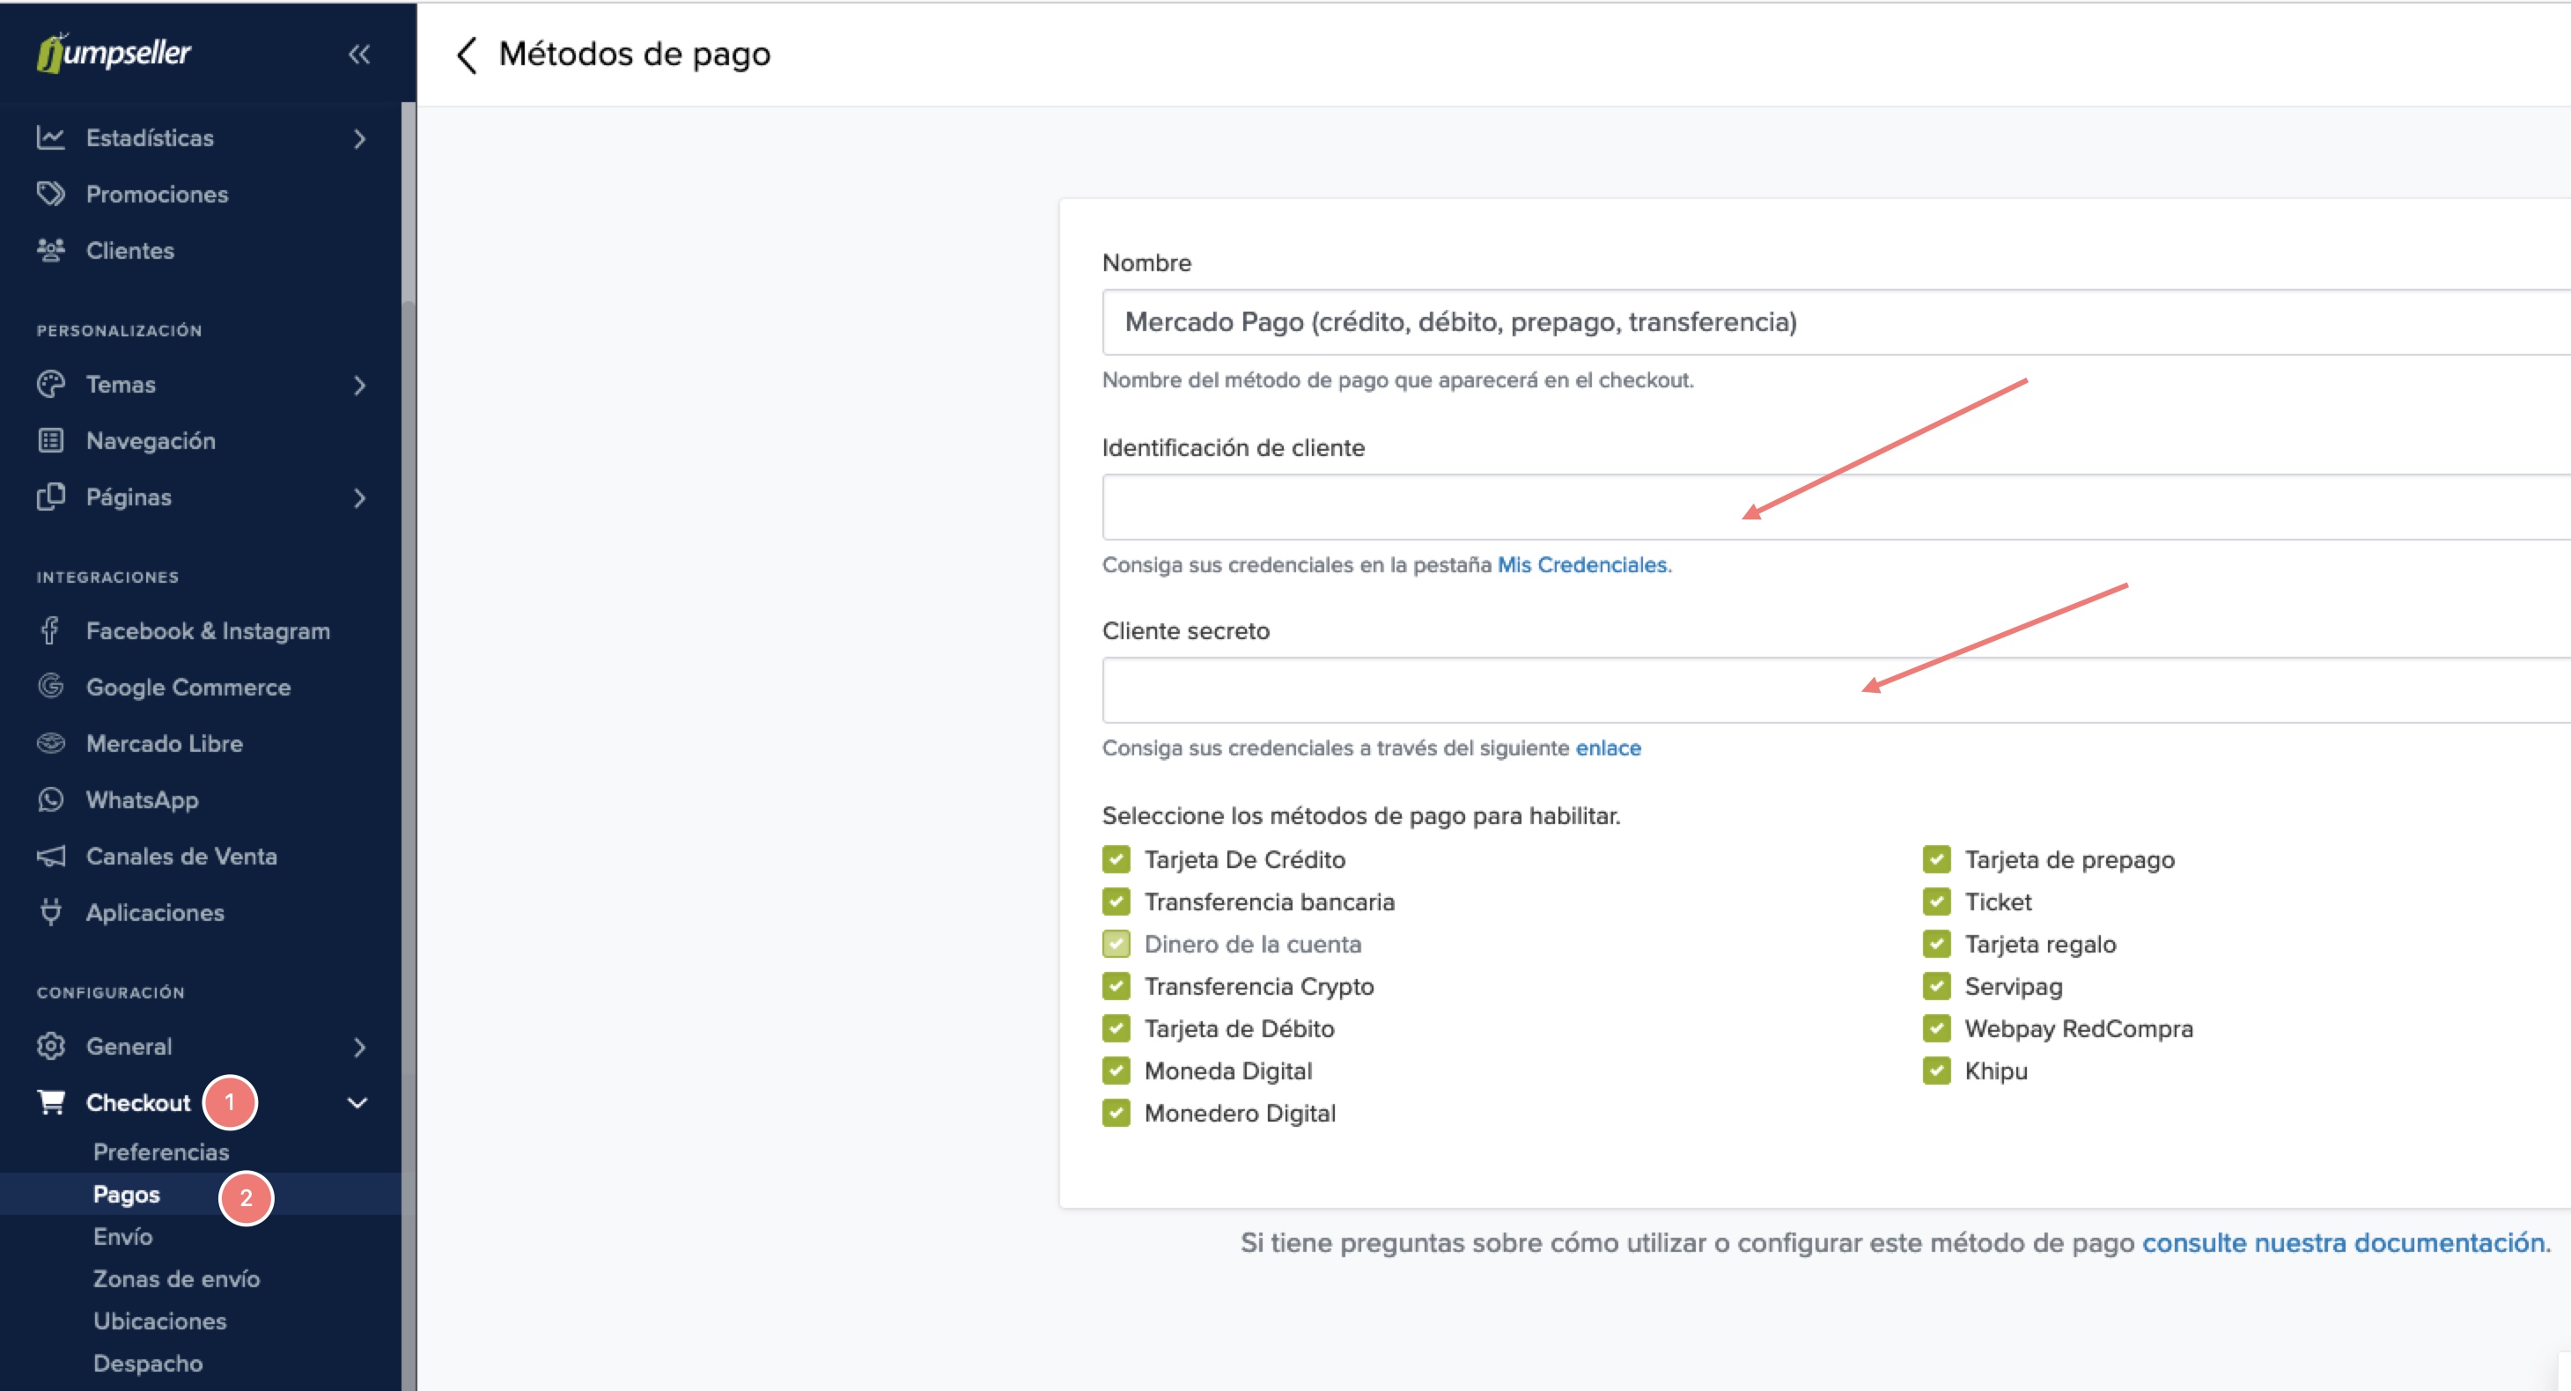The height and width of the screenshot is (1391, 2571).
Task: Go to Preferencias under Checkout
Action: pyautogui.click(x=160, y=1152)
